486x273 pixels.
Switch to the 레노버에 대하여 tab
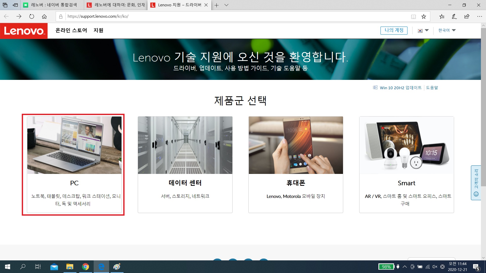coord(116,5)
